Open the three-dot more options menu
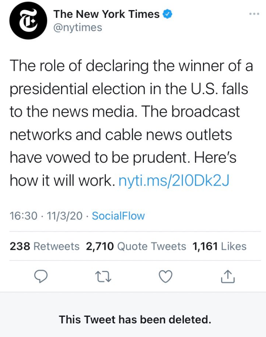Image resolution: width=266 pixels, height=337 pixels. point(254,14)
